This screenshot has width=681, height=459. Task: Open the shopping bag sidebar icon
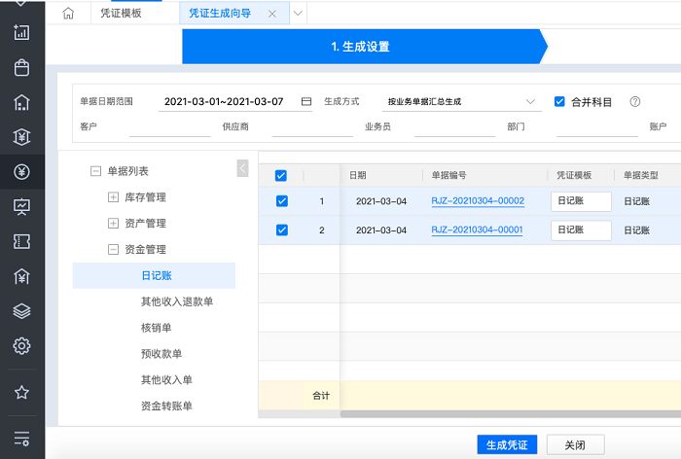point(21,68)
